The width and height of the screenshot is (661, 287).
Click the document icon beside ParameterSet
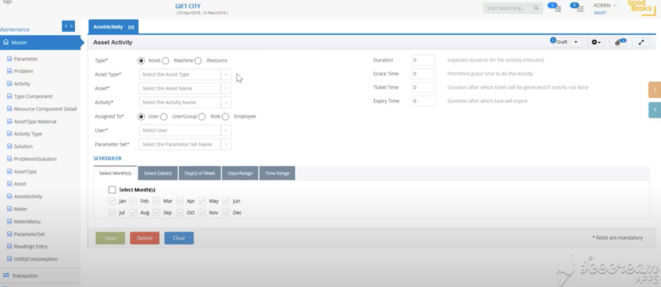[10, 234]
